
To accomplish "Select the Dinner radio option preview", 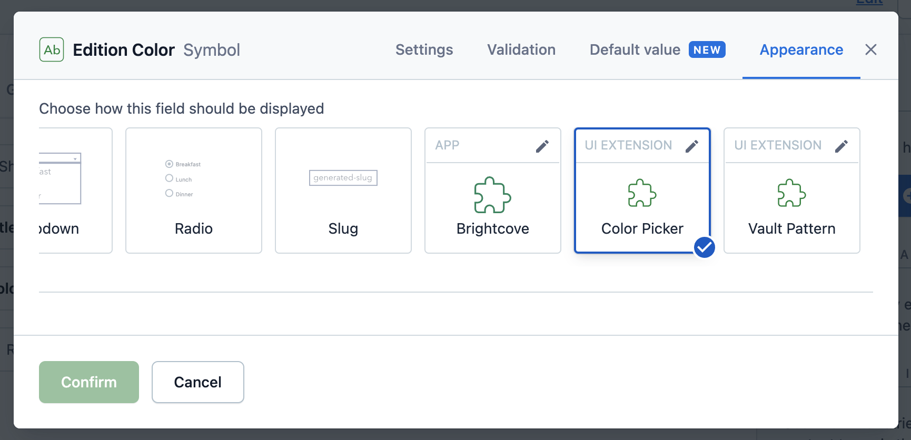I will (170, 193).
